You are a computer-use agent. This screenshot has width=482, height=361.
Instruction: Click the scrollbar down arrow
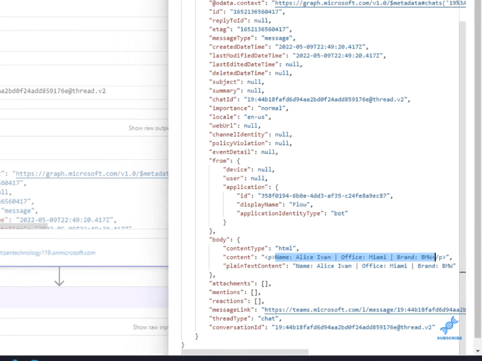click(x=477, y=351)
